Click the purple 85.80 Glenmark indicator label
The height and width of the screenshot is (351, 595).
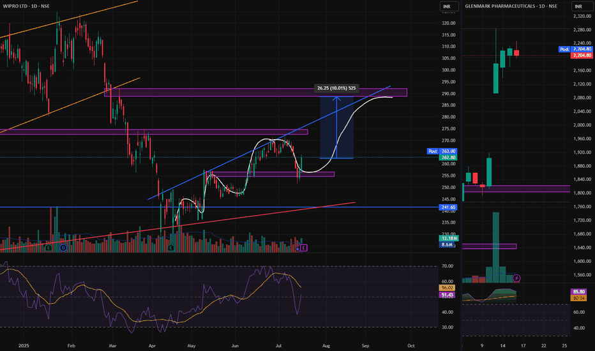point(578,292)
